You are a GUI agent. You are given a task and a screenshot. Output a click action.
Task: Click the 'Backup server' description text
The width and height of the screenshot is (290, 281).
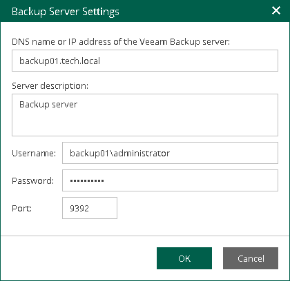tap(48, 105)
